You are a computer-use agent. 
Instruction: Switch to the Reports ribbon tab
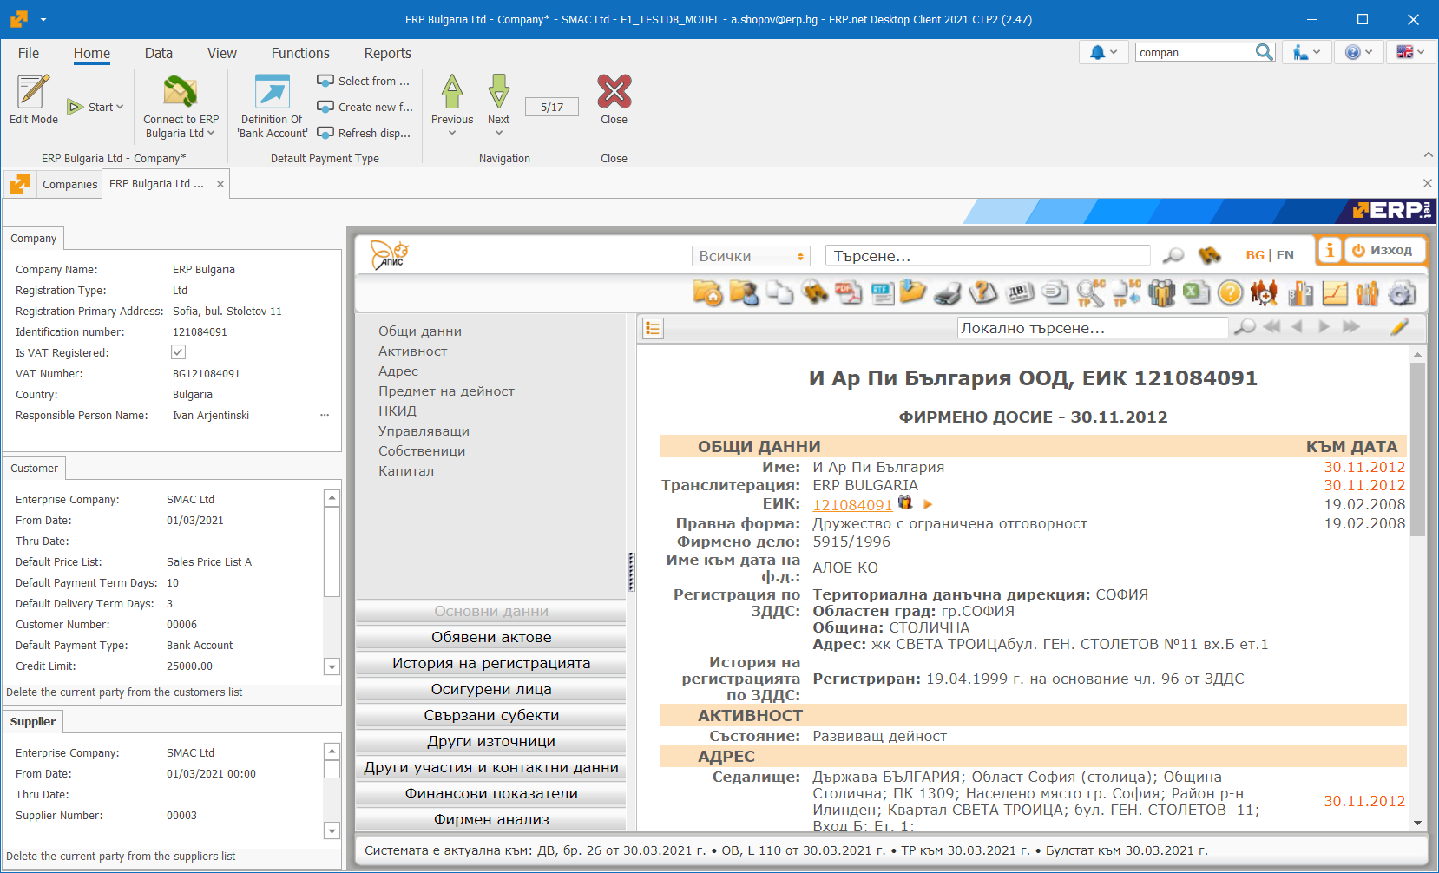(x=387, y=53)
